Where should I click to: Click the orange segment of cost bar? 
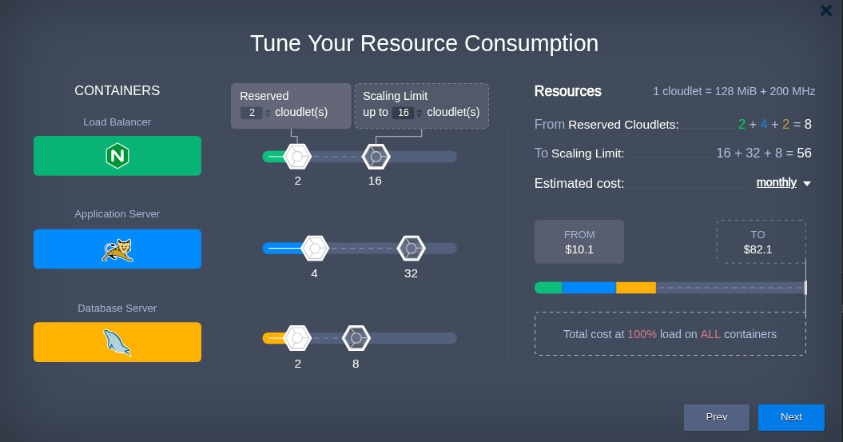pos(636,288)
